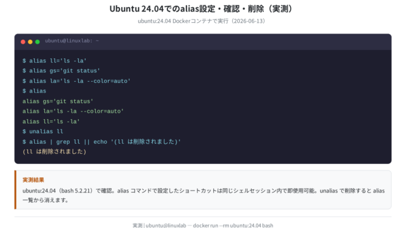Click the $ unalias ll command line
406x228 pixels.
43,132
